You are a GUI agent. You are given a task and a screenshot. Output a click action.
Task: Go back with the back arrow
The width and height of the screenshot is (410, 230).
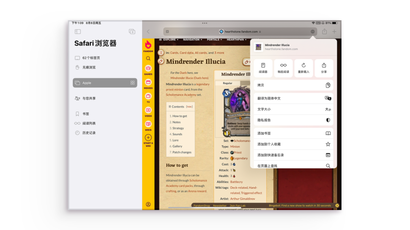(148, 31)
